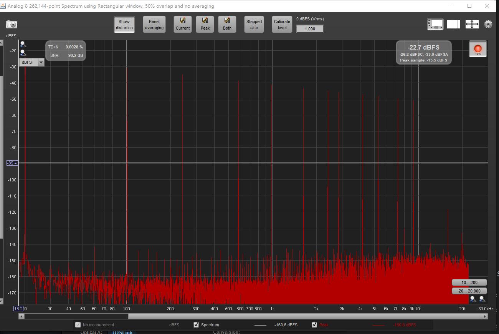Image resolution: width=499 pixels, height=334 pixels.
Task: Capture graph image with camera icon
Action: click(x=12, y=24)
